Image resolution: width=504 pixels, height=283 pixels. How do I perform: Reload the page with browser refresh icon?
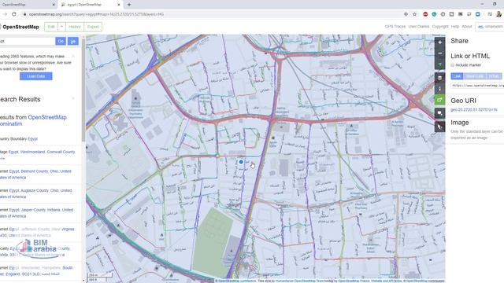tap(14, 14)
